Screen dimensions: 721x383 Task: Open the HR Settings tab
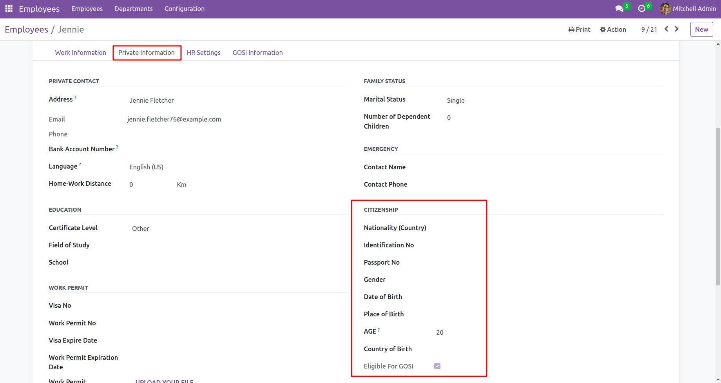203,53
